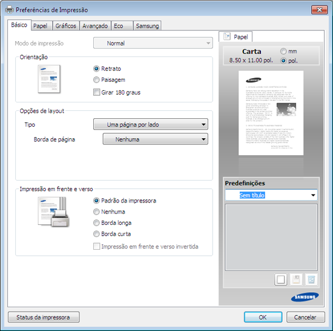Open the Eco tab
Screen dimensions: 333x331
(122, 26)
